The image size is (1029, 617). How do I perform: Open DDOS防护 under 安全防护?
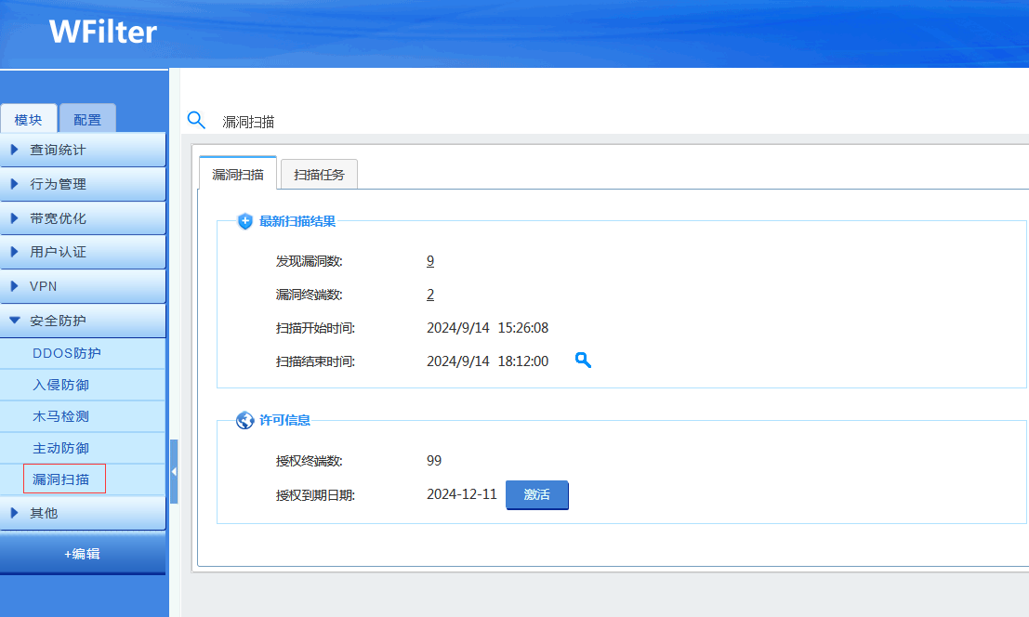pos(67,353)
